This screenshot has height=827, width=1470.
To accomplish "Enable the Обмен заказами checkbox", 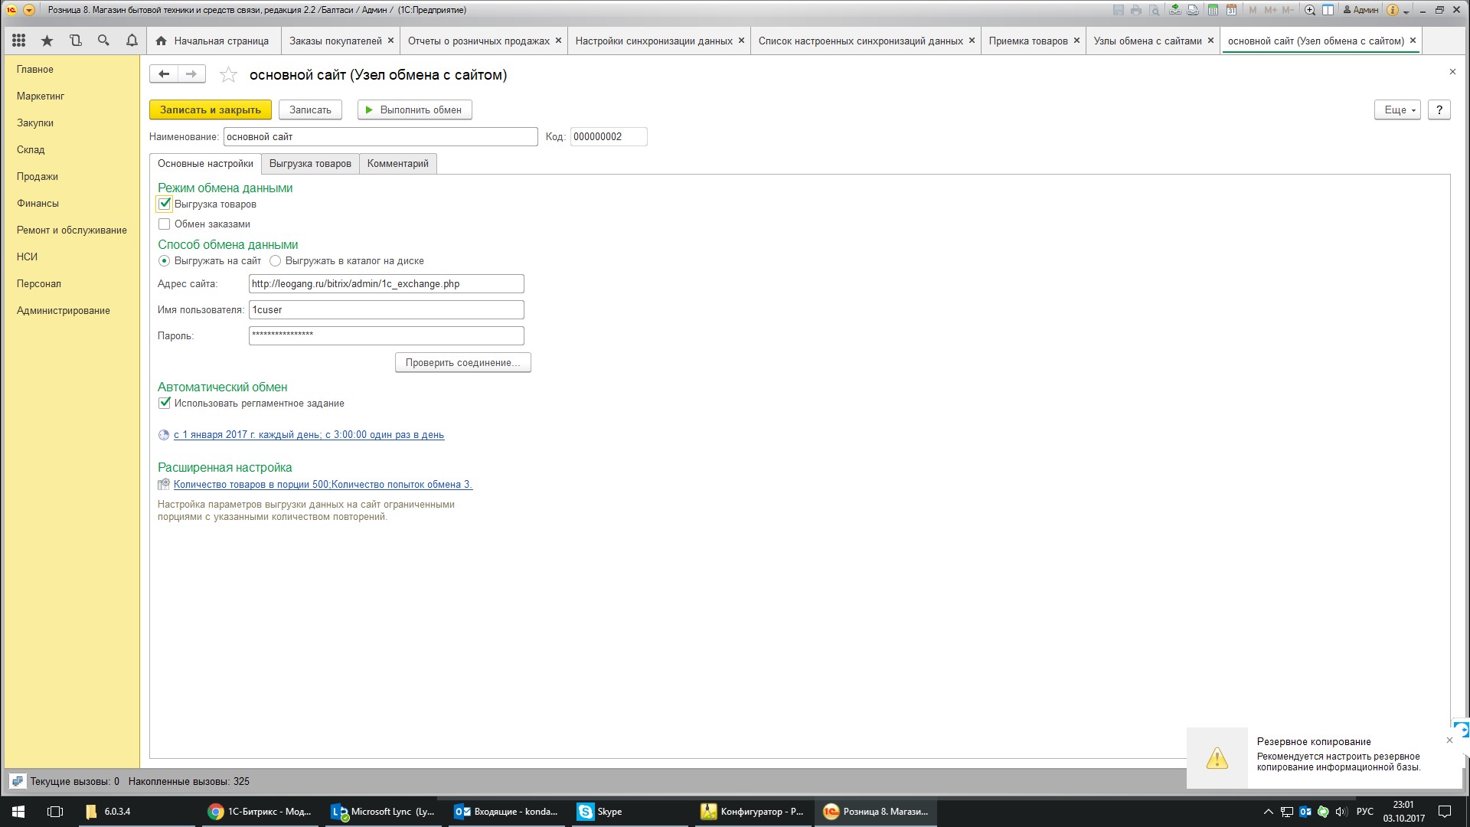I will coord(165,224).
